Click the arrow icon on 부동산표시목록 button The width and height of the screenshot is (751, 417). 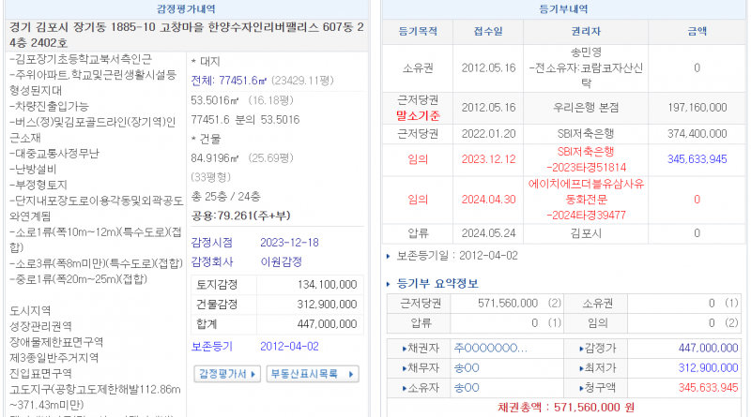pyautogui.click(x=351, y=373)
